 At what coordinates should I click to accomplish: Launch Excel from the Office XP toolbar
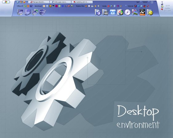point(25,6)
